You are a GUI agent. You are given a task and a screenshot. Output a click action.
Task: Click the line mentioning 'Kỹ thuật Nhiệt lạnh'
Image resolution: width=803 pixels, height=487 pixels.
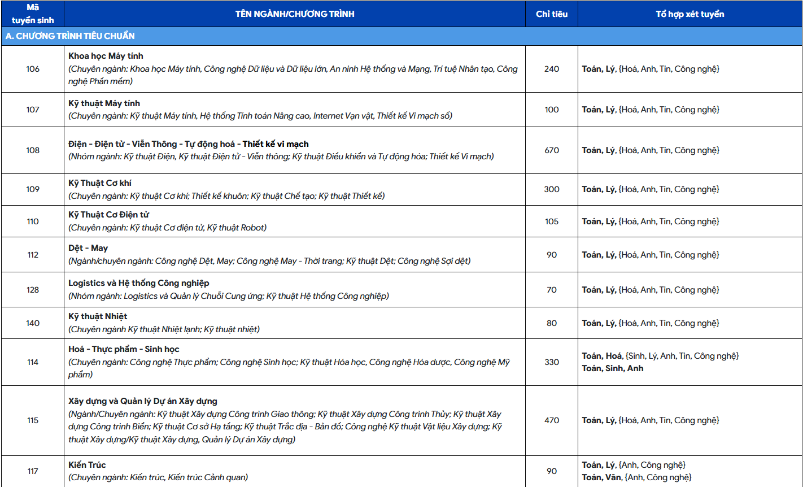click(164, 329)
